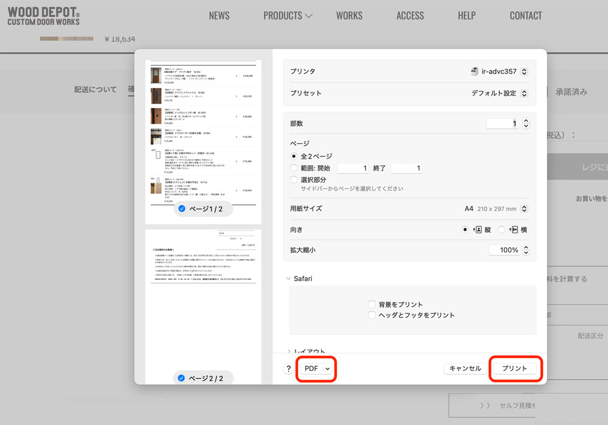Choose the 選択部分 radio option
608x425 pixels.
pyautogui.click(x=294, y=180)
